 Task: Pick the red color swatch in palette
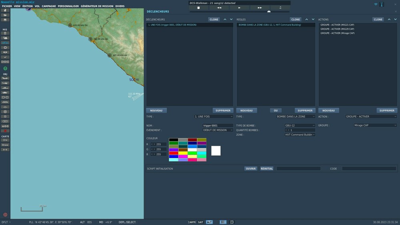pyautogui.click(x=174, y=153)
